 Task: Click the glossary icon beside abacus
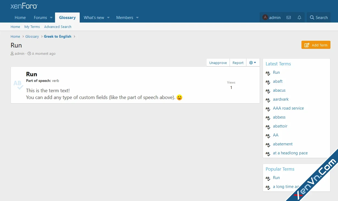click(268, 91)
